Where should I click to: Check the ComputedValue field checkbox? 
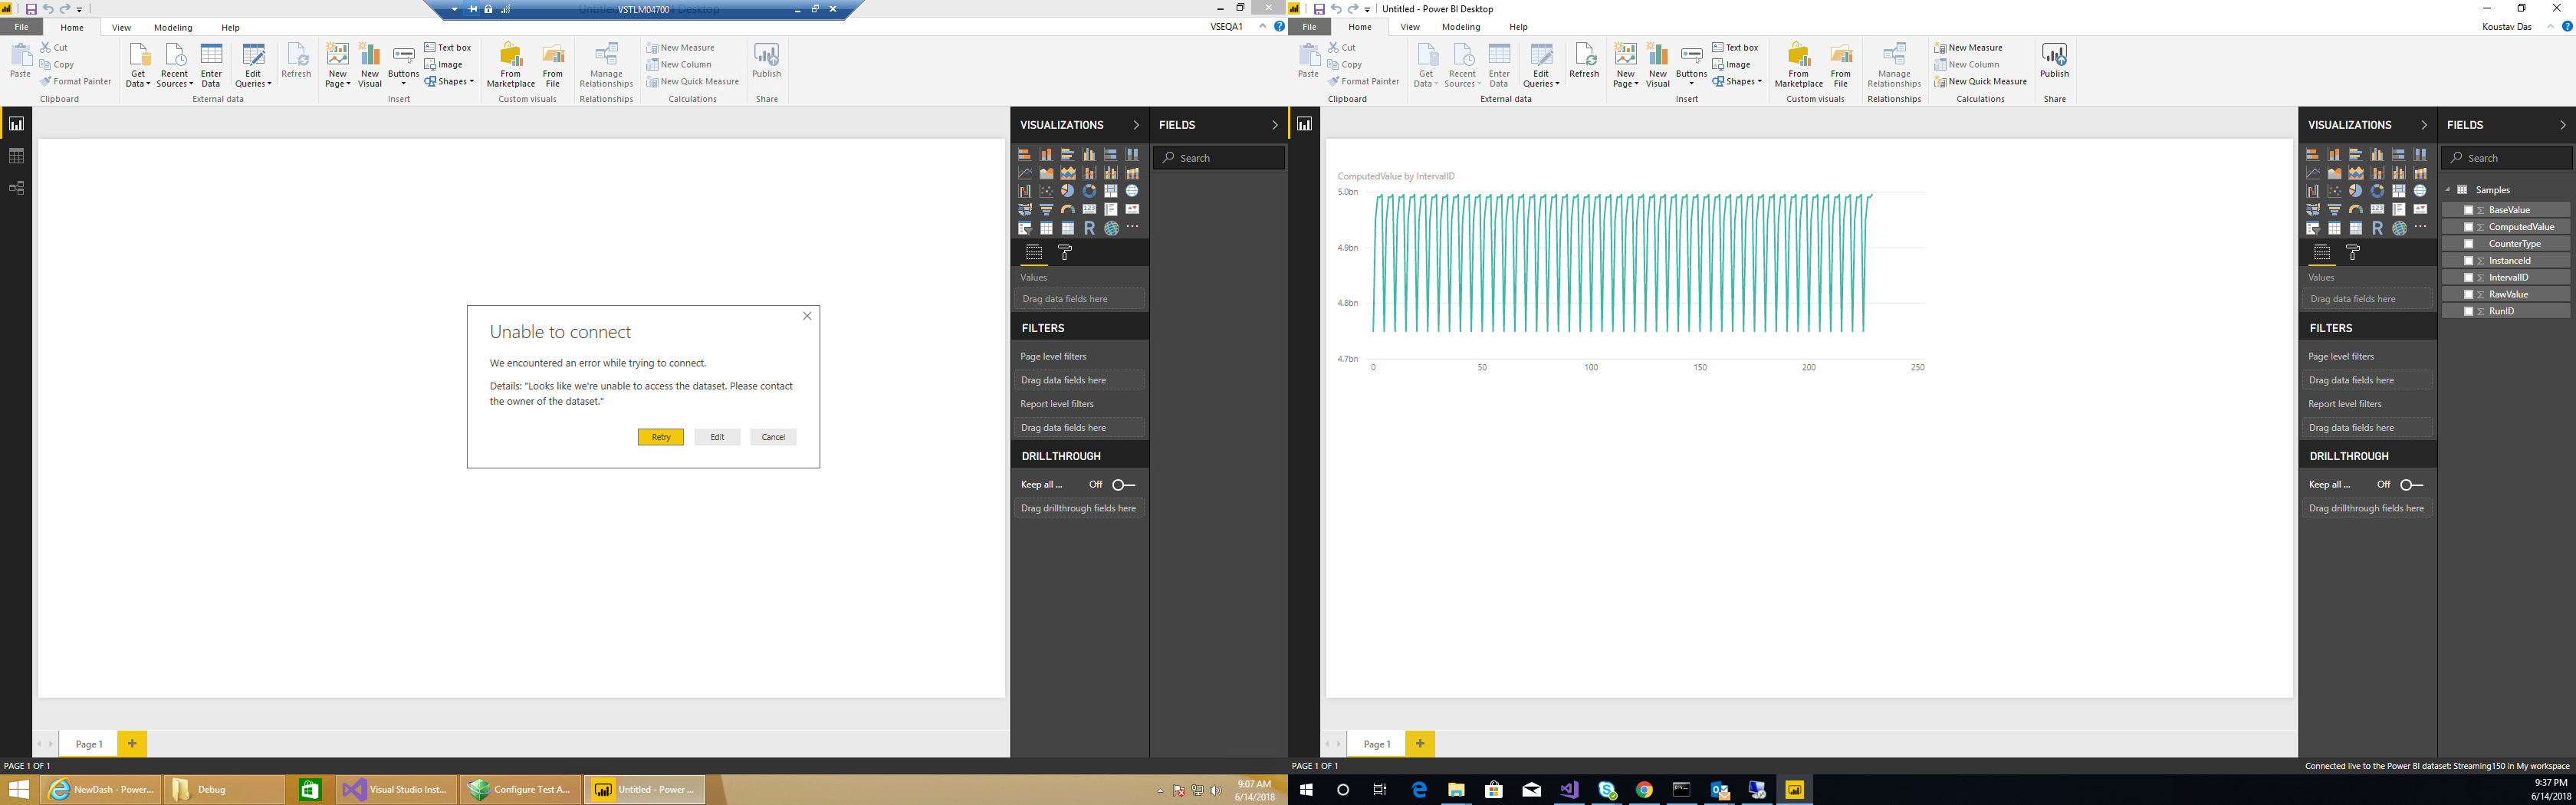coord(2468,227)
